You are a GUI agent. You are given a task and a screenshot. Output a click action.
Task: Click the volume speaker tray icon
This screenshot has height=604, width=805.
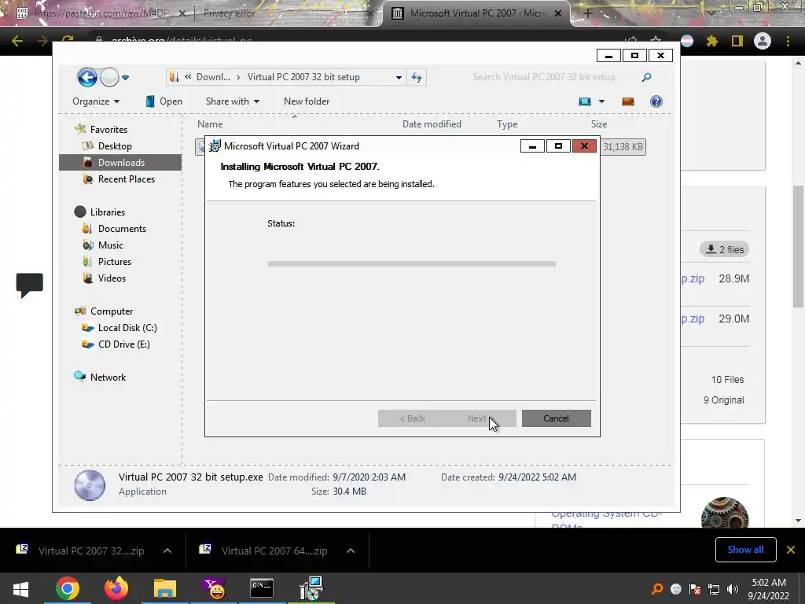point(733,589)
